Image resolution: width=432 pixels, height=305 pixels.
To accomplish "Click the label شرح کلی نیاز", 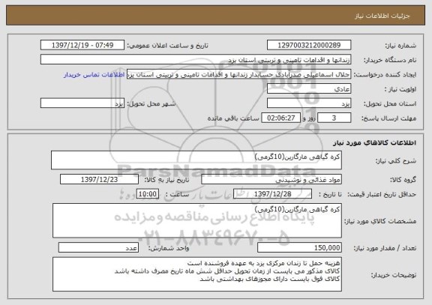I will 396,161.
